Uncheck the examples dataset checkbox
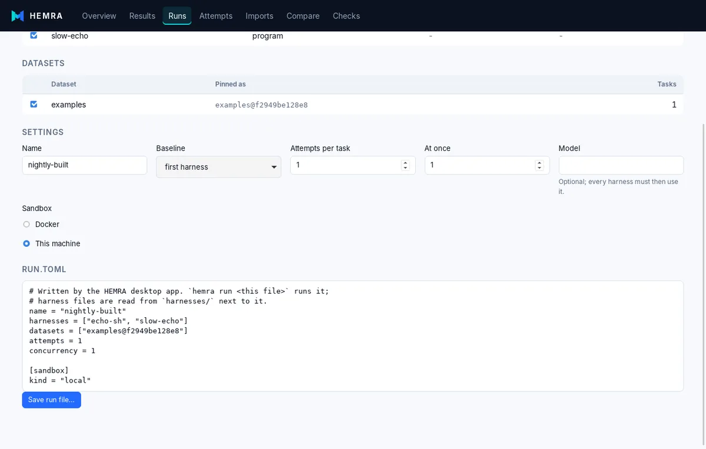706x449 pixels. (34, 104)
